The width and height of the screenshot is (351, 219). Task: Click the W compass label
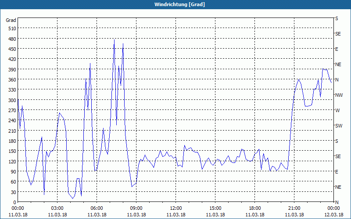(337, 110)
